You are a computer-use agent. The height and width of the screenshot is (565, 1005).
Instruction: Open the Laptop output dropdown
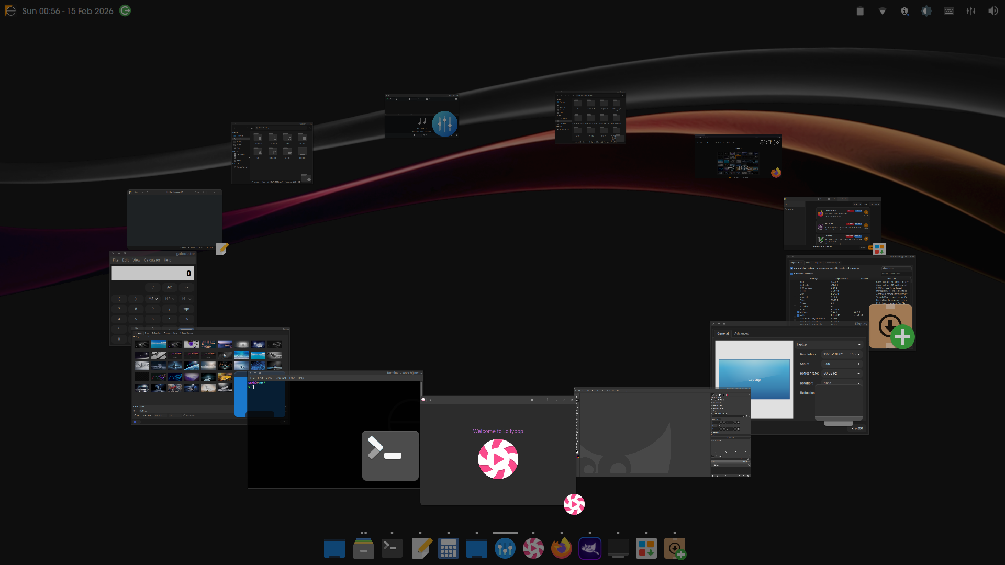coord(829,345)
